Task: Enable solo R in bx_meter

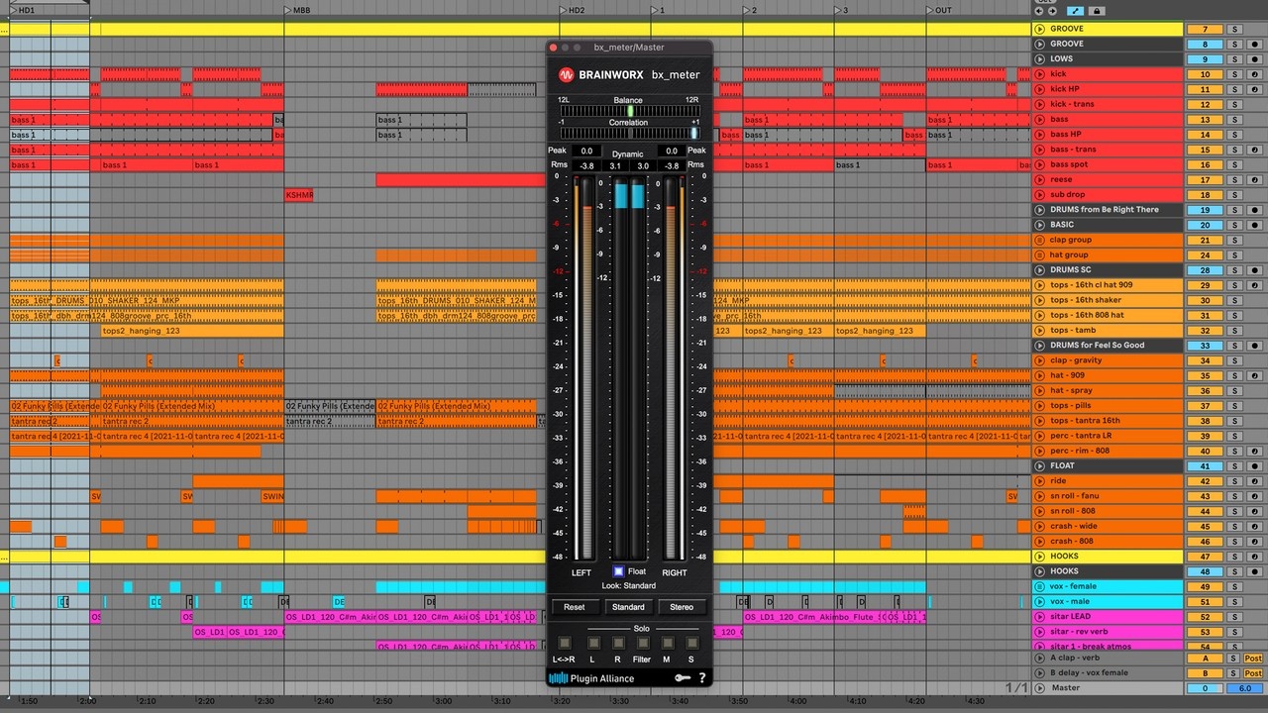Action: pyautogui.click(x=617, y=644)
